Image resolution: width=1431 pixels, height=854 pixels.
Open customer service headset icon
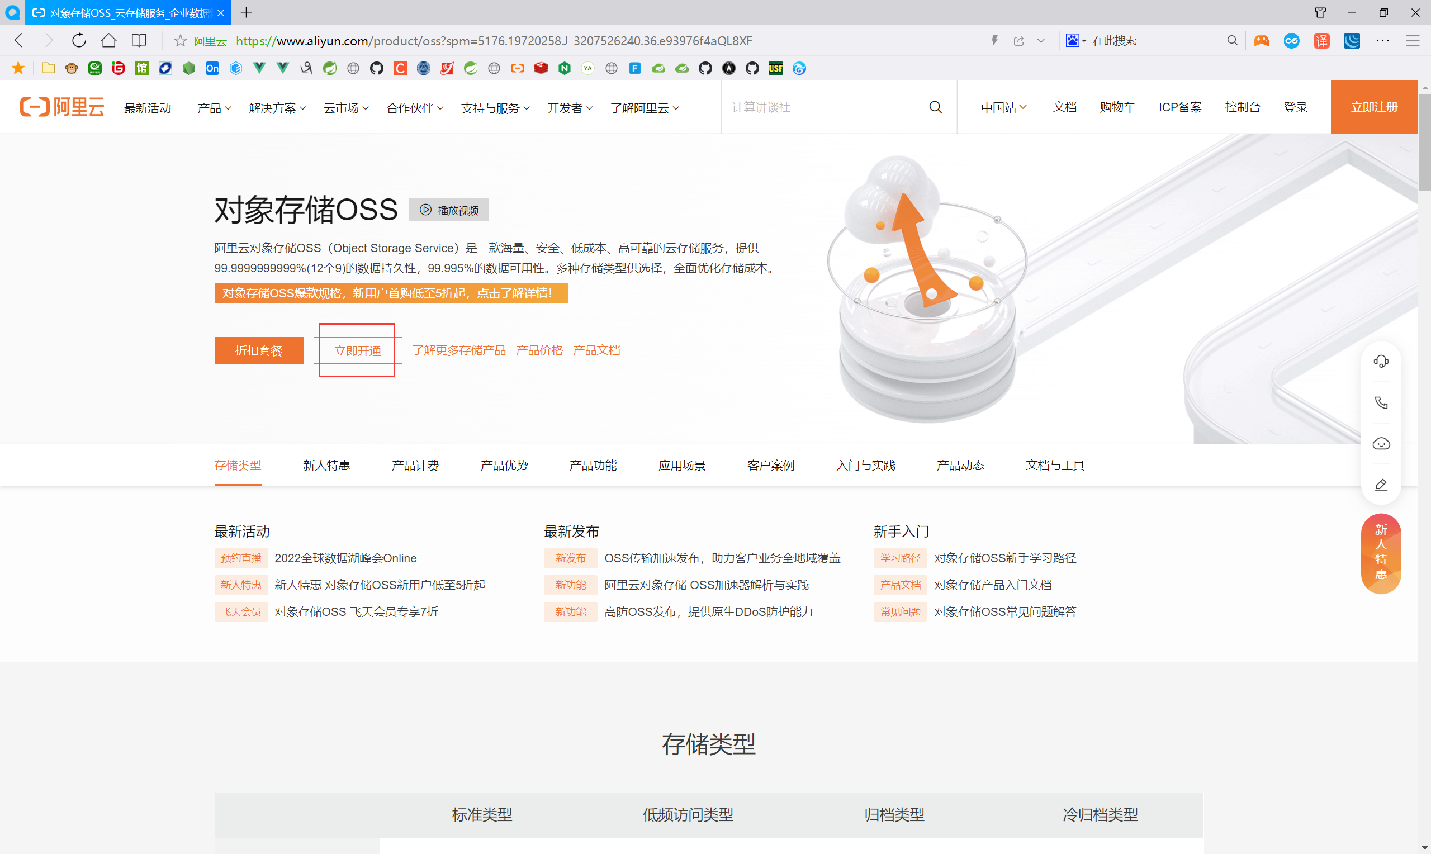[1381, 362]
